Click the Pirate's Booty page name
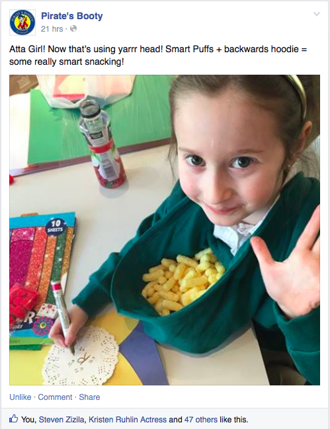The height and width of the screenshot is (429, 330). (71, 16)
